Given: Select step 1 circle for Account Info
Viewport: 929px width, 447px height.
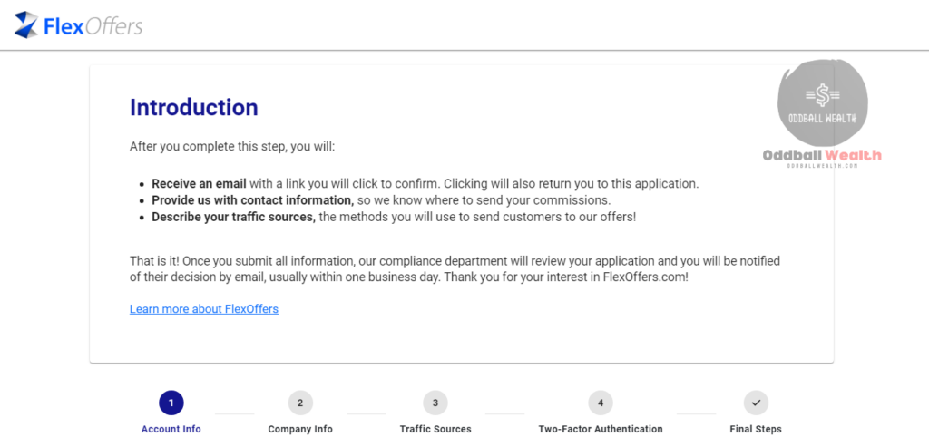Looking at the screenshot, I should point(171,403).
